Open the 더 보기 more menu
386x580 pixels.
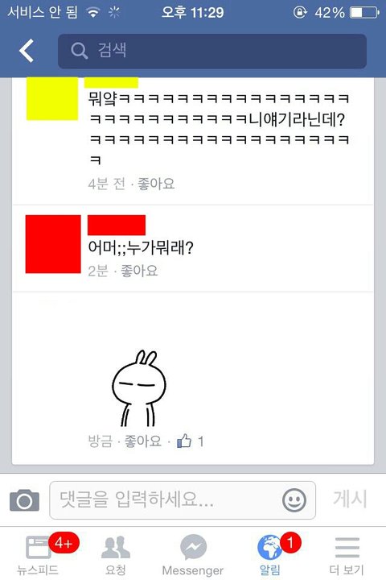click(347, 553)
